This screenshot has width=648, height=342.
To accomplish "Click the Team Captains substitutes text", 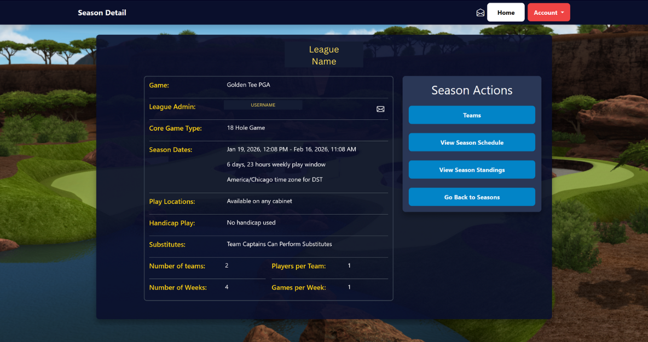I will (279, 244).
